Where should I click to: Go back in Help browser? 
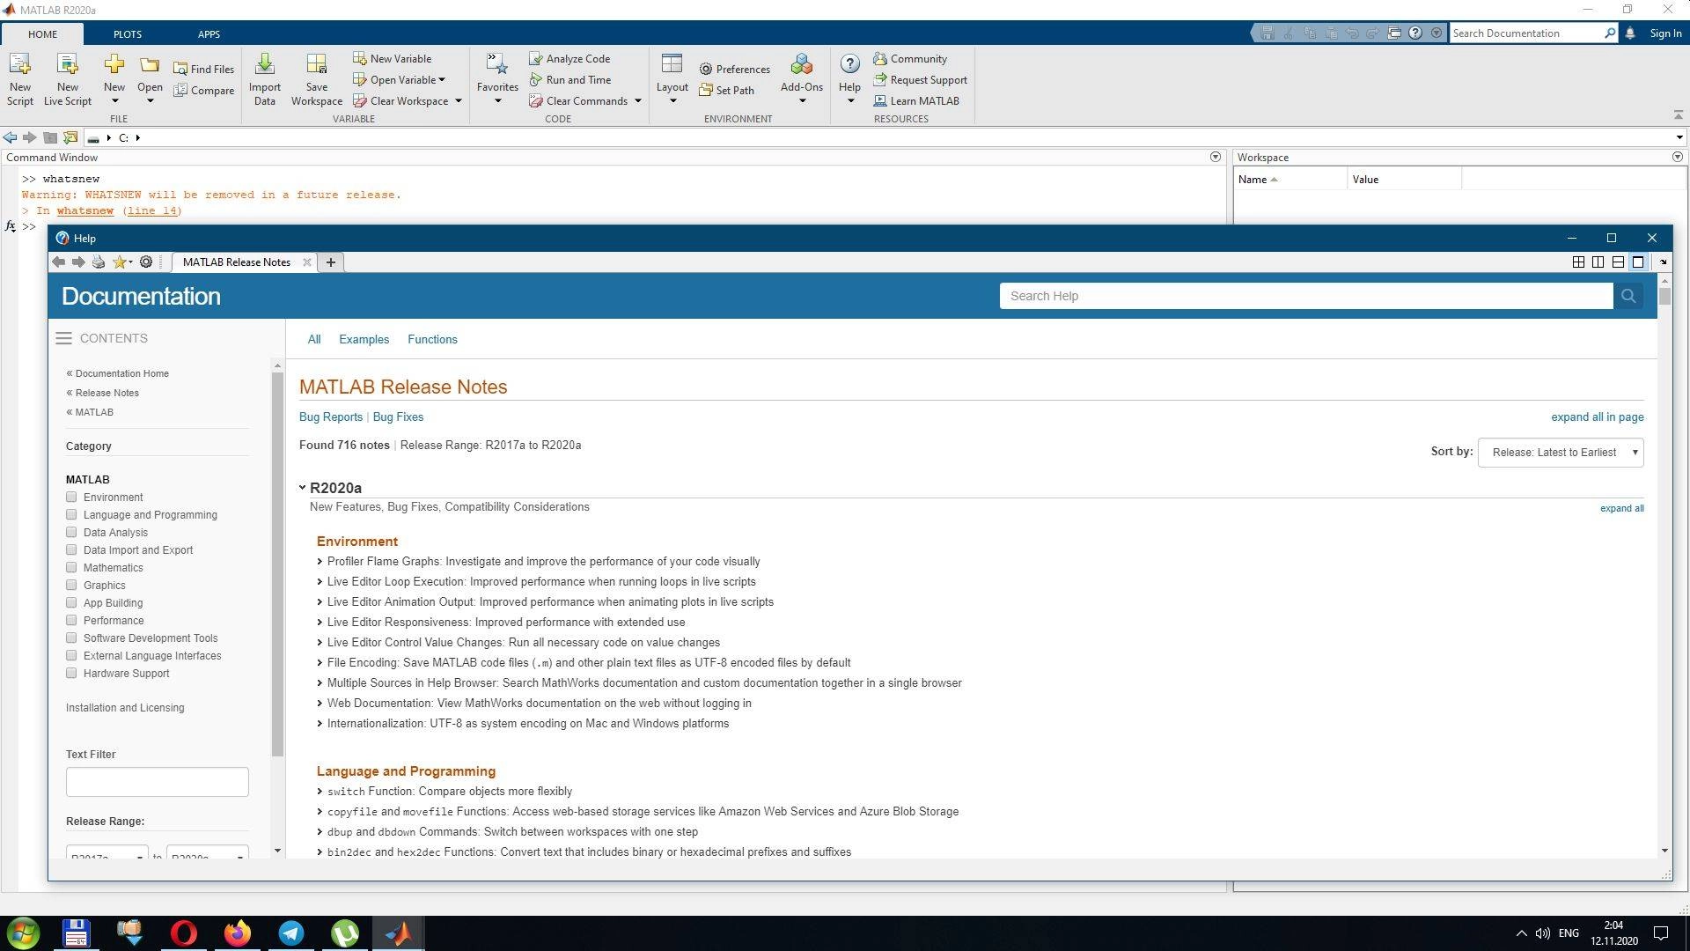(x=58, y=262)
